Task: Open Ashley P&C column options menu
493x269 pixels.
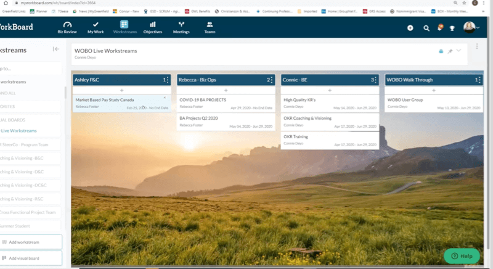Action: click(x=168, y=80)
